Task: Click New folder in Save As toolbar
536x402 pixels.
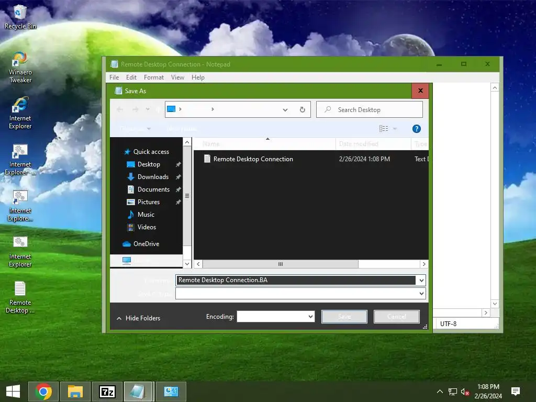Action: coord(182,129)
